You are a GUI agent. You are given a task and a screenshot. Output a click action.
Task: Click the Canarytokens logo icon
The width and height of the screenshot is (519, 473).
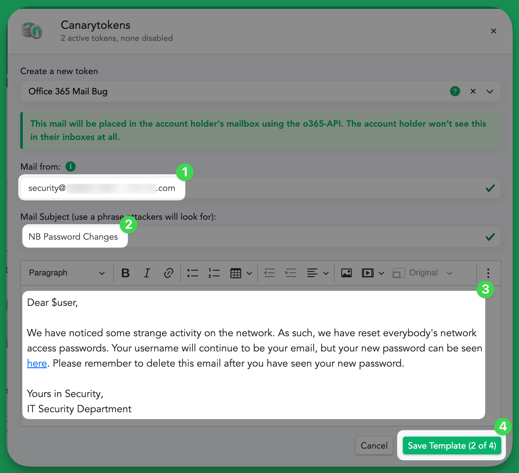pyautogui.click(x=32, y=31)
